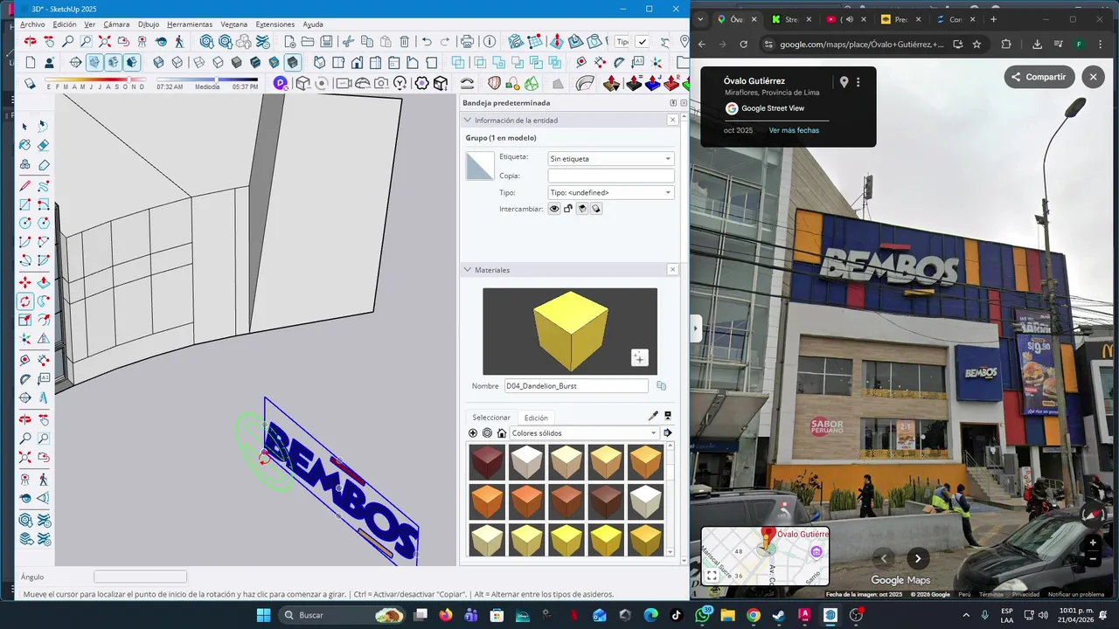Collapse Información de la entidad panel
The height and width of the screenshot is (629, 1119).
coord(468,121)
